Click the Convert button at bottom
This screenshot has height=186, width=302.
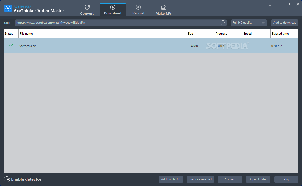point(230,179)
